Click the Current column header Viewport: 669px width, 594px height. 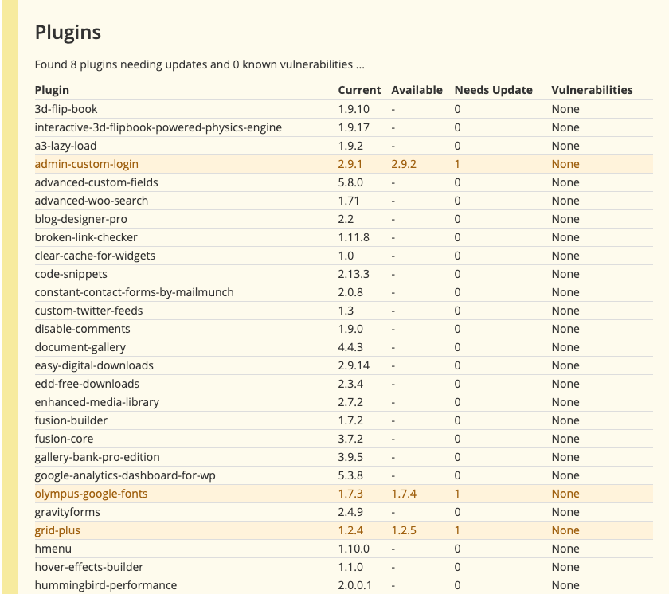pyautogui.click(x=359, y=90)
